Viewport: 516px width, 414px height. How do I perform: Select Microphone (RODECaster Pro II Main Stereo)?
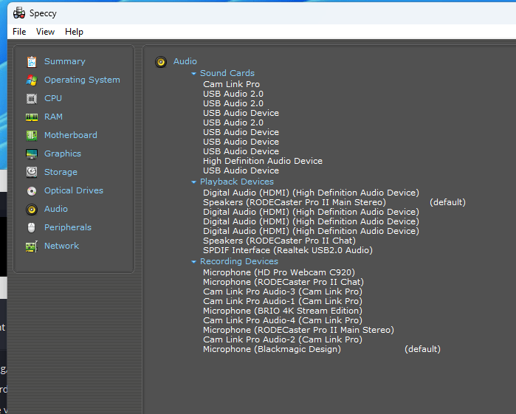(x=298, y=330)
